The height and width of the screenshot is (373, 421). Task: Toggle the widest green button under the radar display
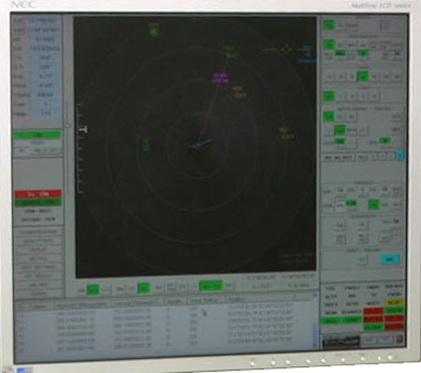(211, 286)
